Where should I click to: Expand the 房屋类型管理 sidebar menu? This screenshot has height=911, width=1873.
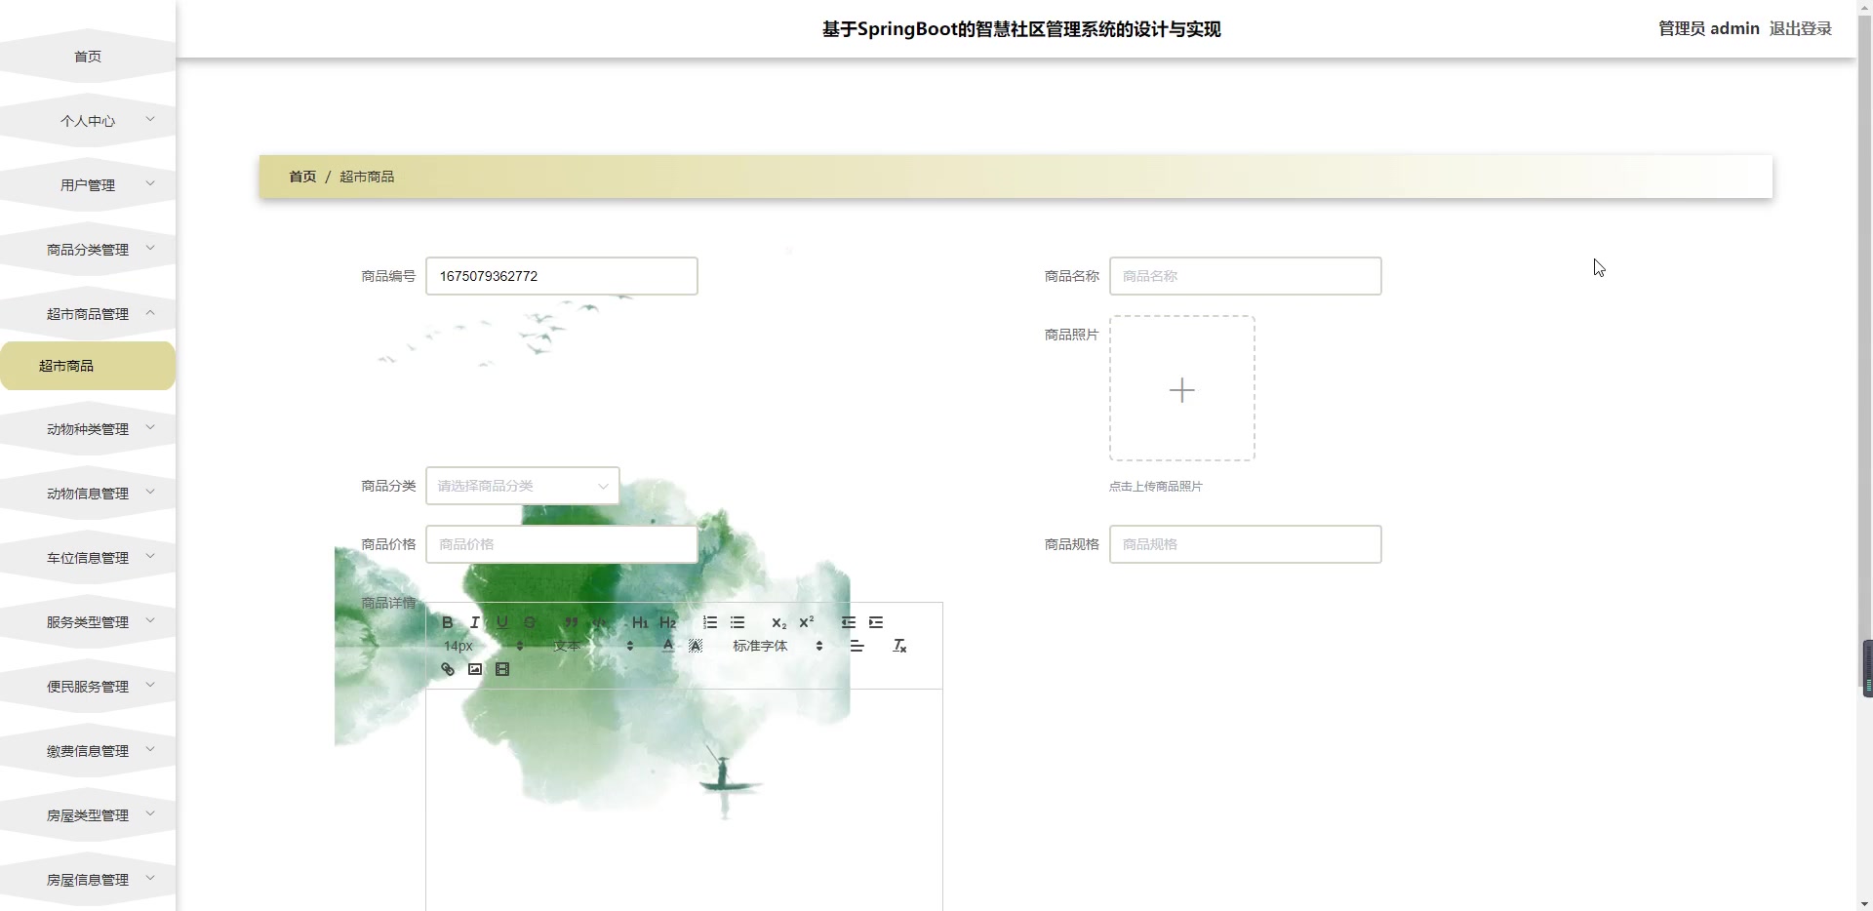click(x=88, y=815)
